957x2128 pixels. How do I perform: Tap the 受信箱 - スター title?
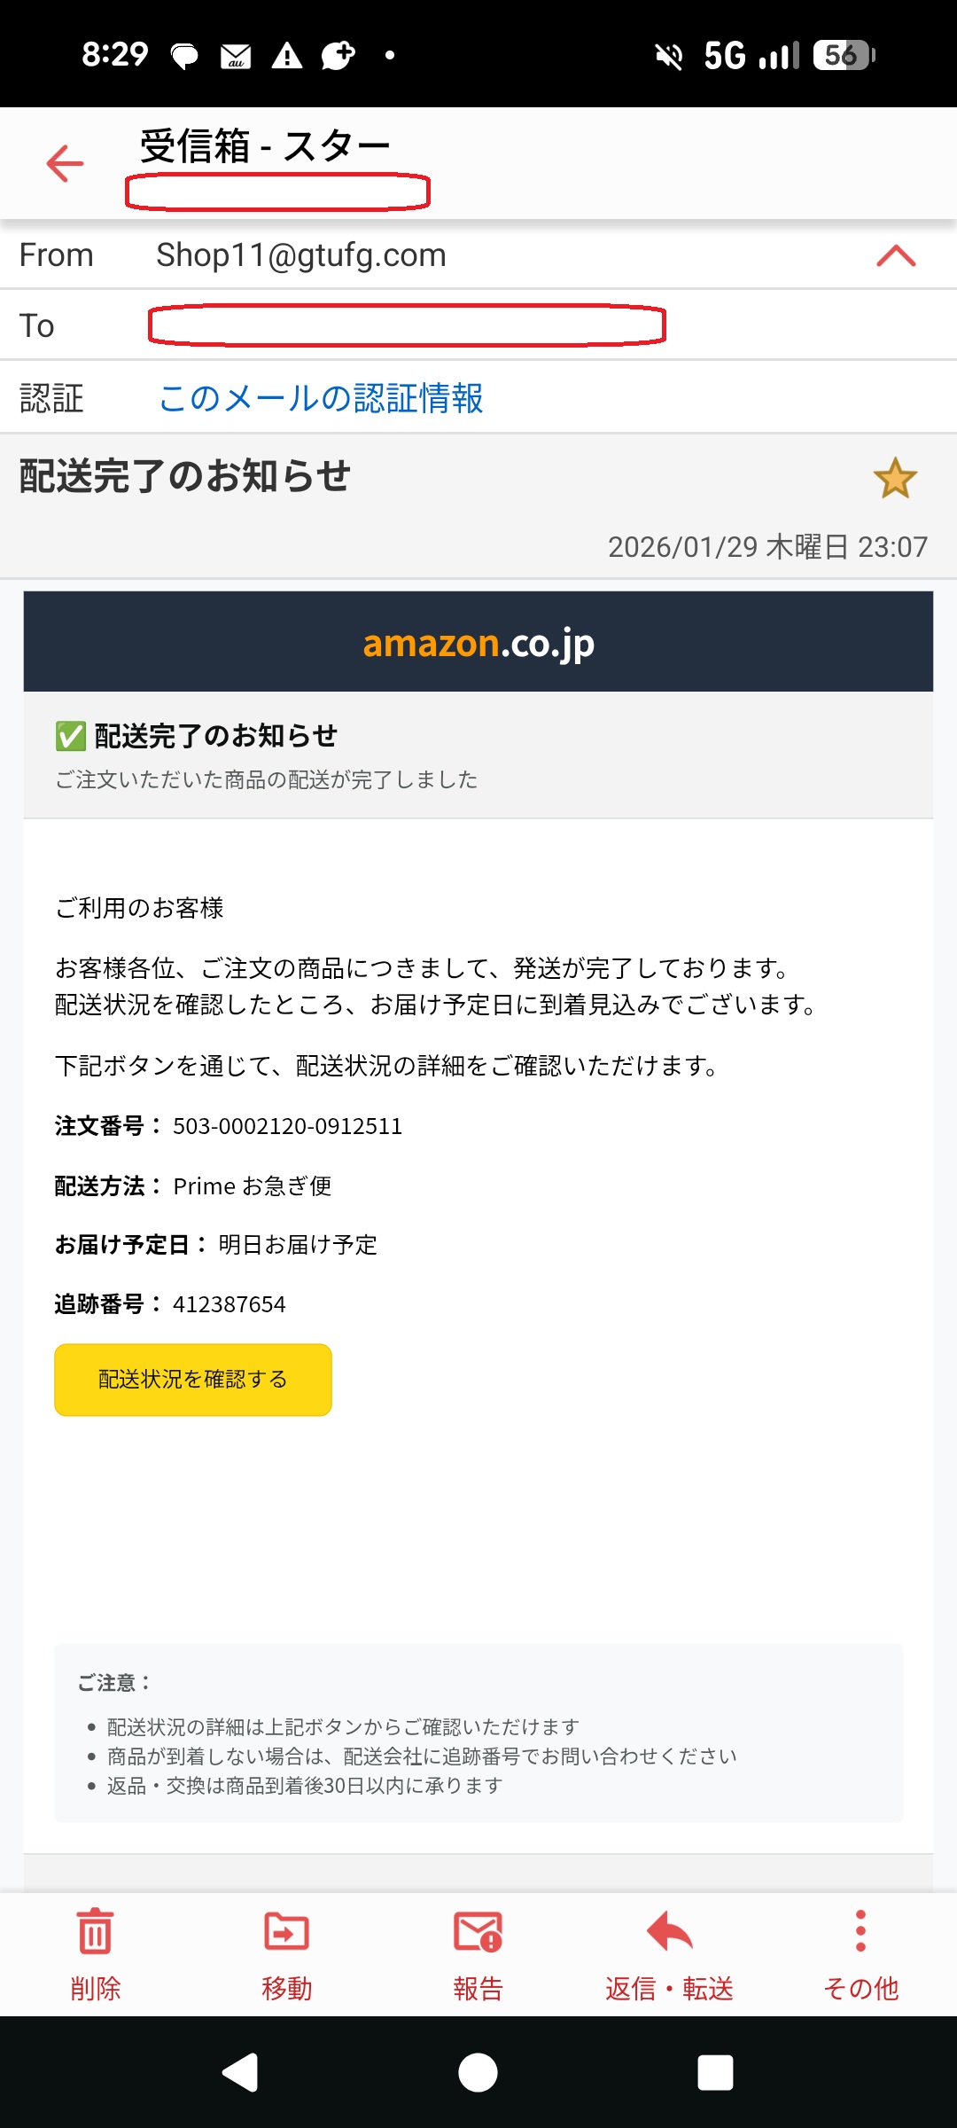pos(265,146)
